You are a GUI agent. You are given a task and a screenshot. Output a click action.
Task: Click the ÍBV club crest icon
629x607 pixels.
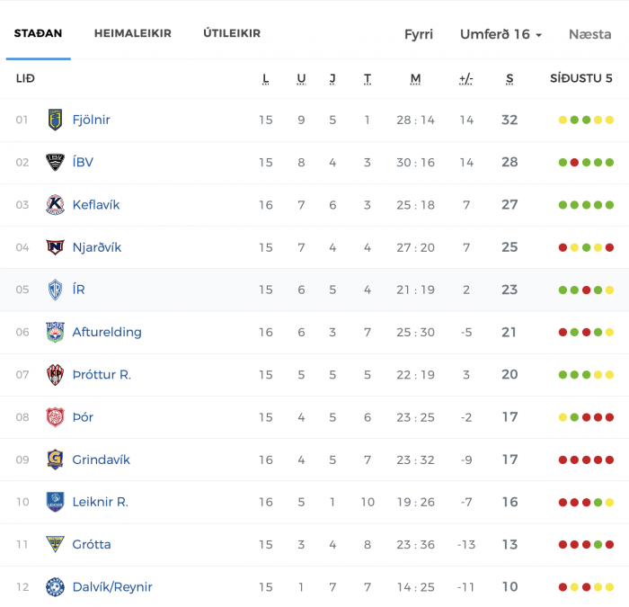(x=55, y=162)
